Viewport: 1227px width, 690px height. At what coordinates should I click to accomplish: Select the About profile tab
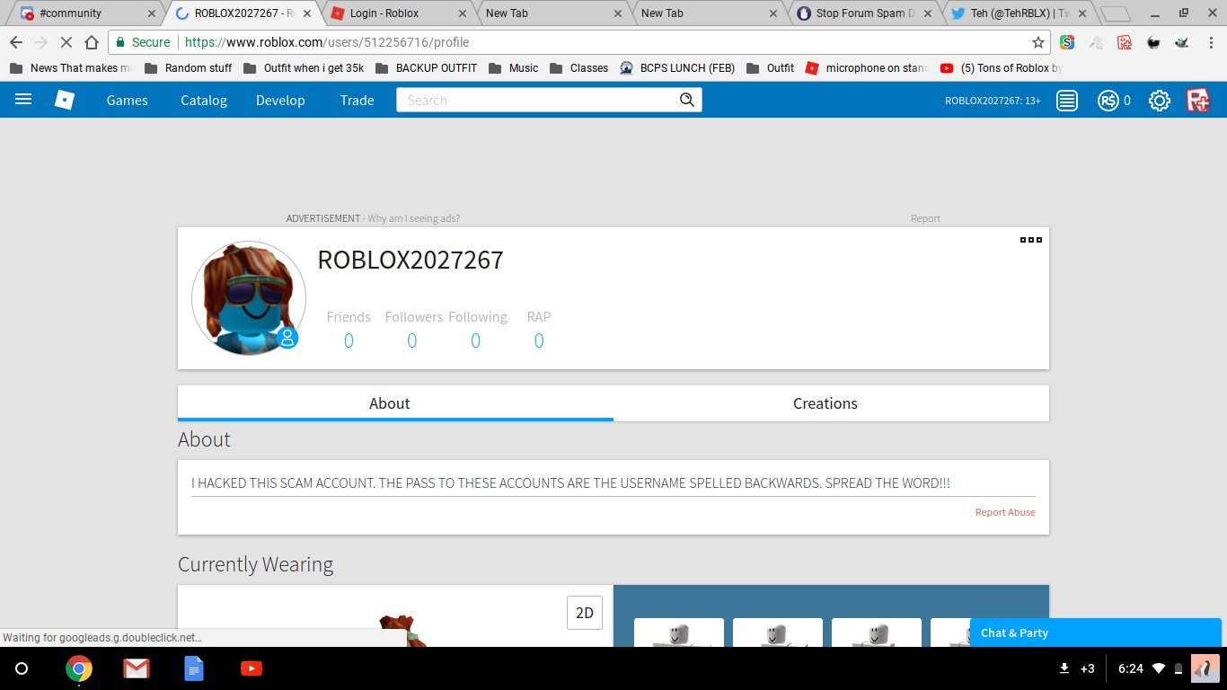(x=395, y=403)
